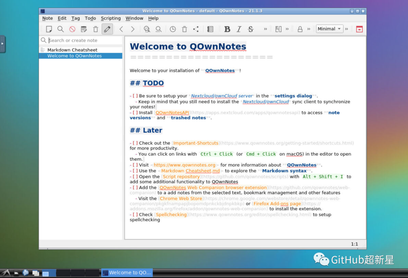Screen dimensions: 408x278
Task: Open the Tag menu
Action: [x=76, y=18]
